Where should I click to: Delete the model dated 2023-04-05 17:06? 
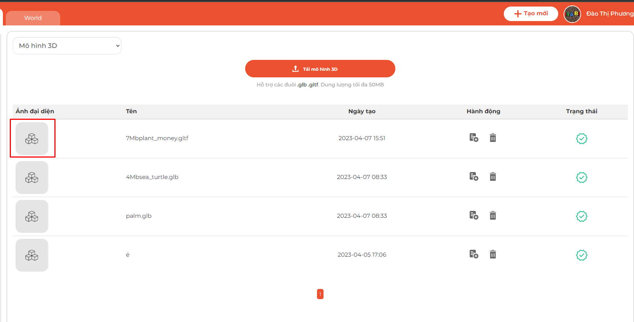[493, 254]
